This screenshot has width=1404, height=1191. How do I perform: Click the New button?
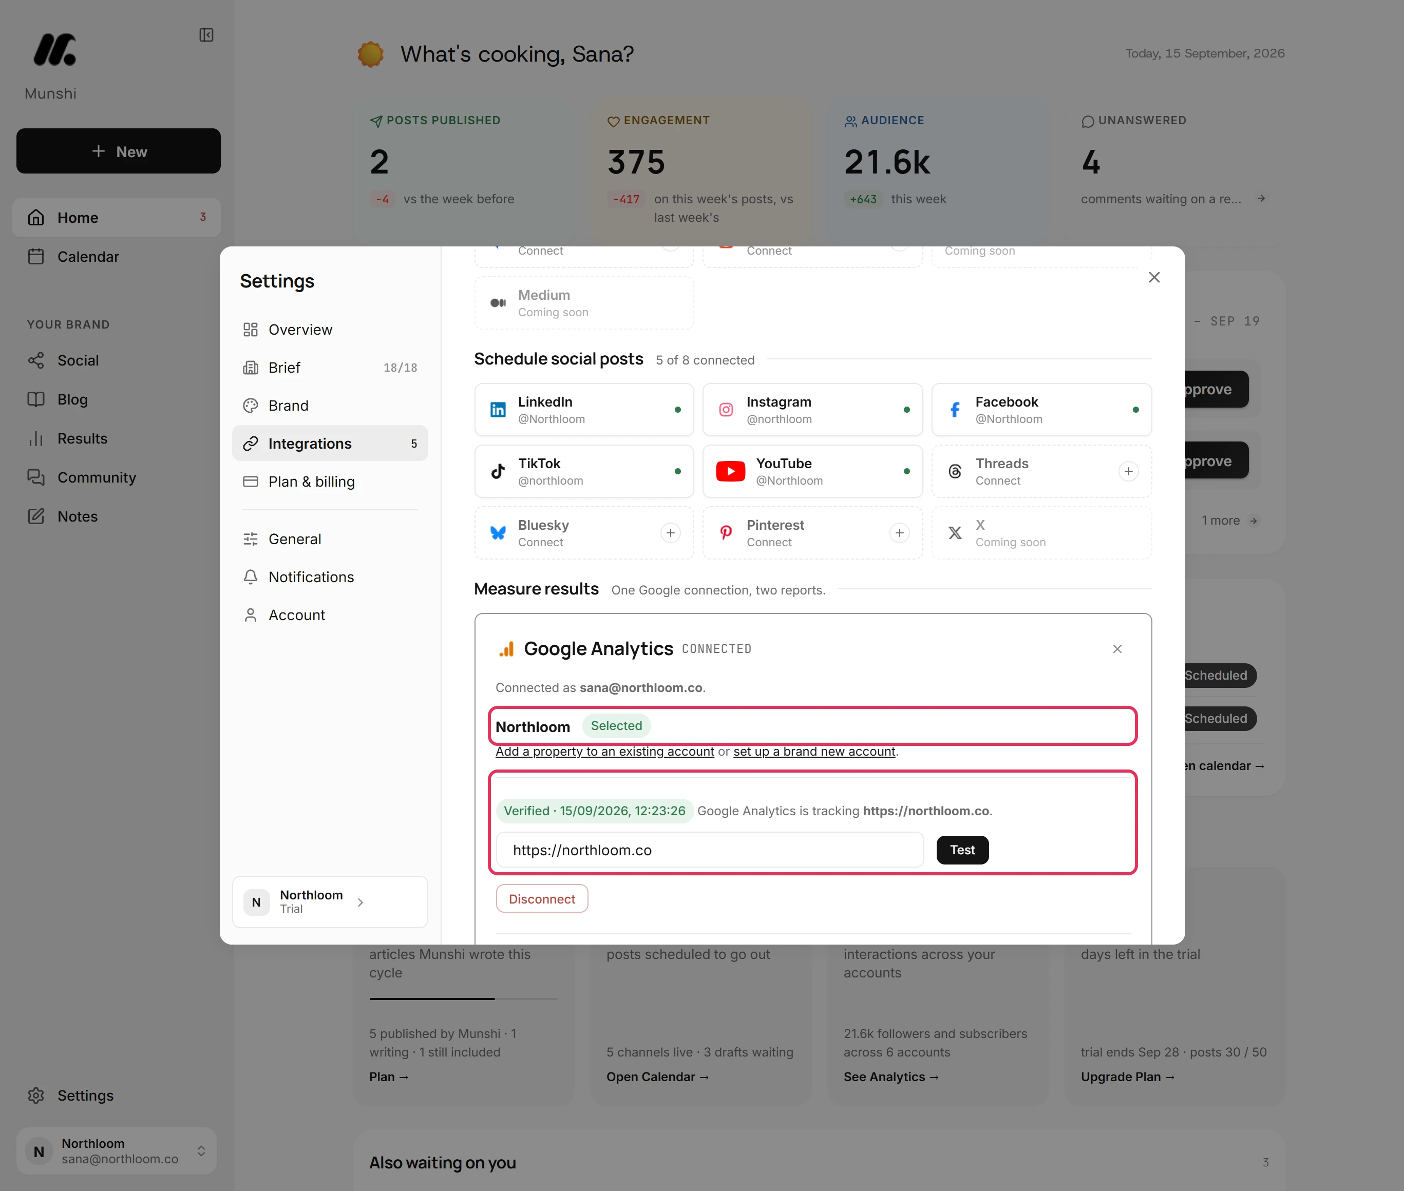point(118,151)
